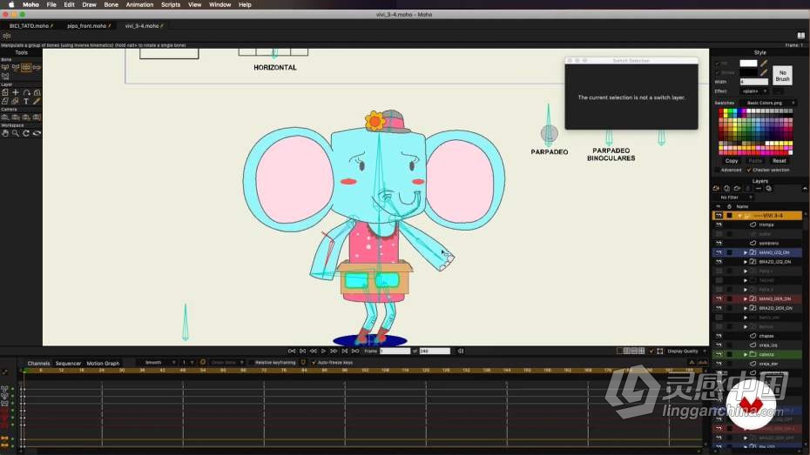Switch to BICI_TATO.moho document tab

[30, 26]
